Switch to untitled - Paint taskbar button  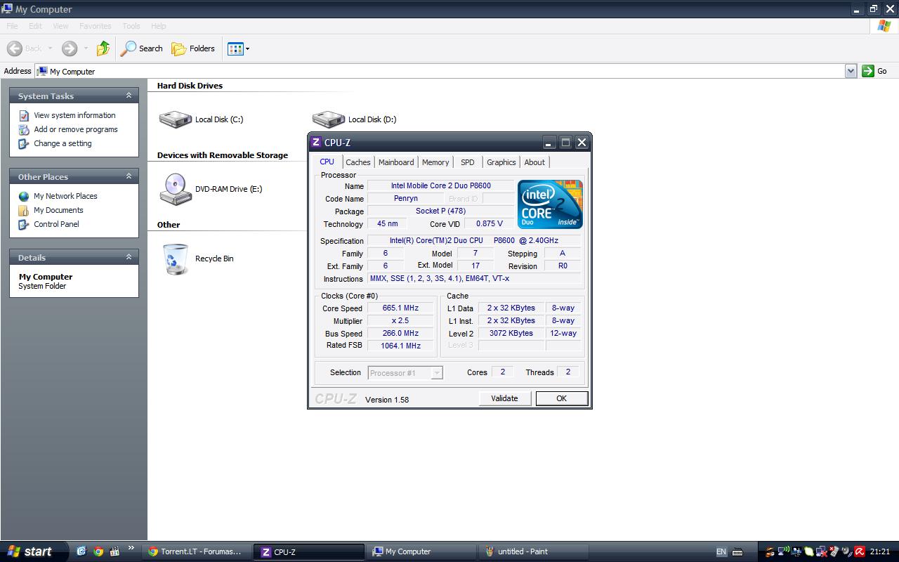(x=533, y=551)
